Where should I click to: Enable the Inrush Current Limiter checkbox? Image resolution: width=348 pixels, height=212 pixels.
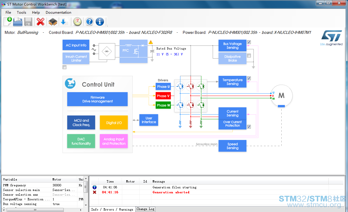(x=64, y=67)
